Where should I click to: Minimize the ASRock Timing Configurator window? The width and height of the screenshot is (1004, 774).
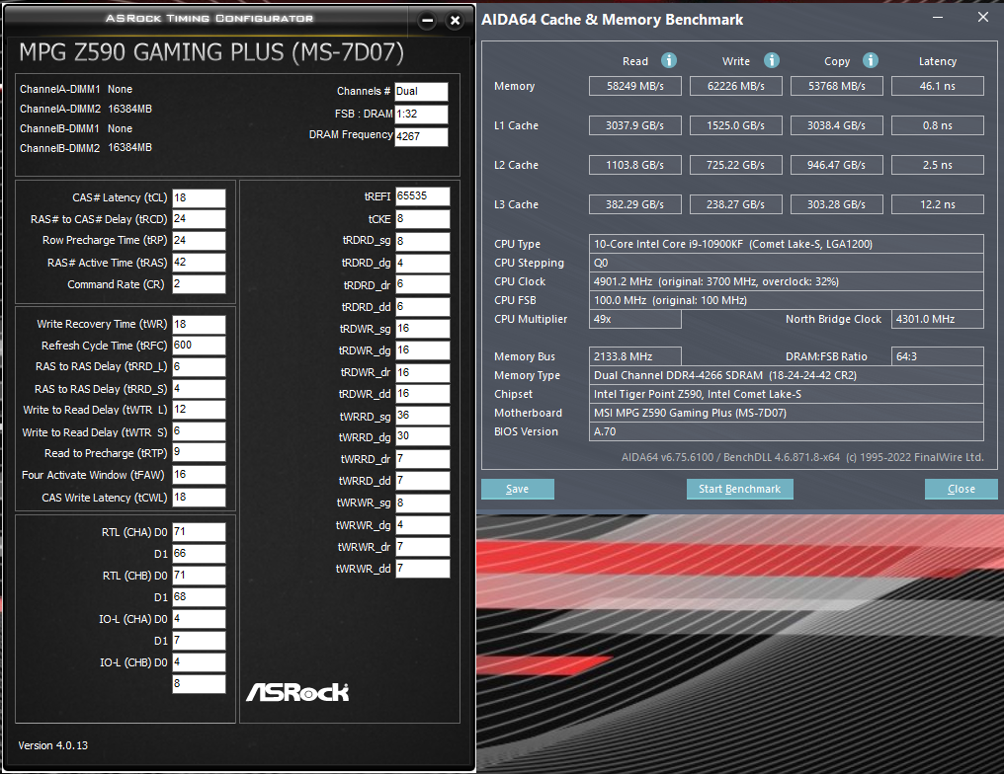point(428,21)
